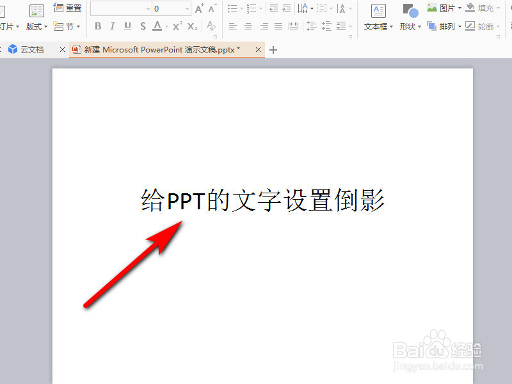The image size is (512, 384).
Task: Apply italic style to text
Action: [x=112, y=26]
